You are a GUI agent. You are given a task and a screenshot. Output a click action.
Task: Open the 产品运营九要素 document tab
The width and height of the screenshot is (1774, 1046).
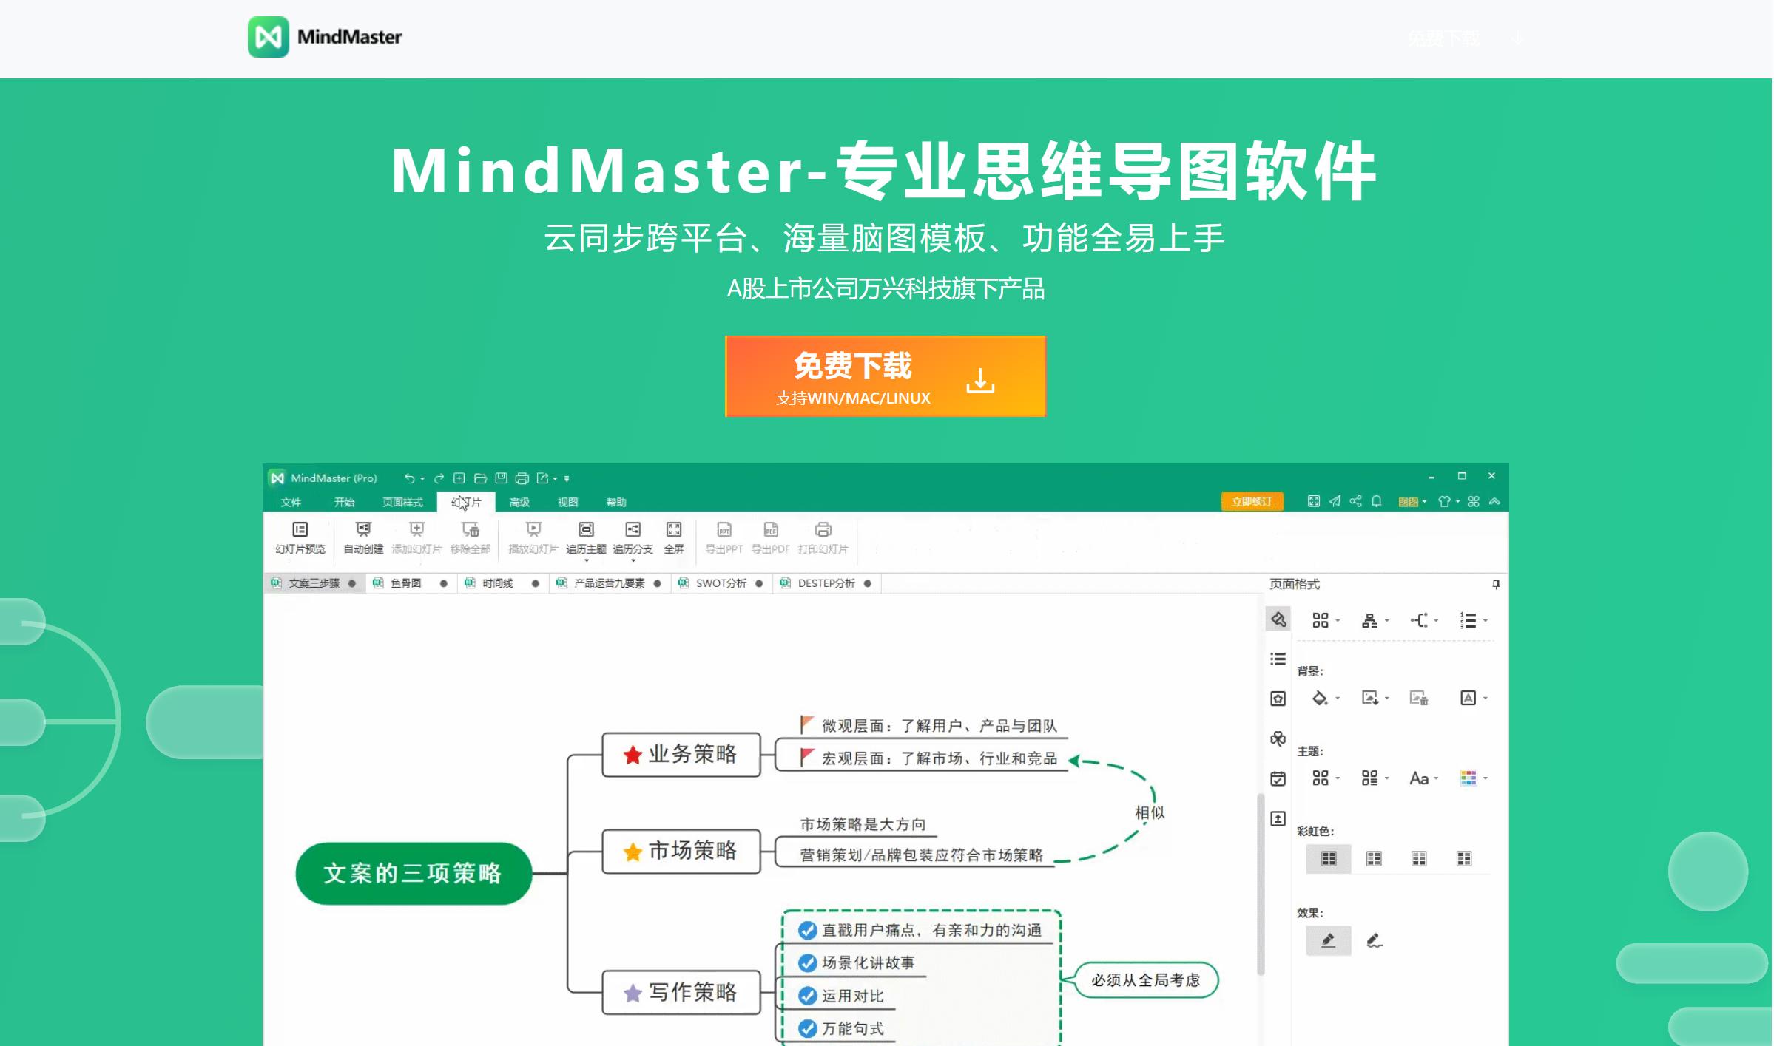point(609,583)
